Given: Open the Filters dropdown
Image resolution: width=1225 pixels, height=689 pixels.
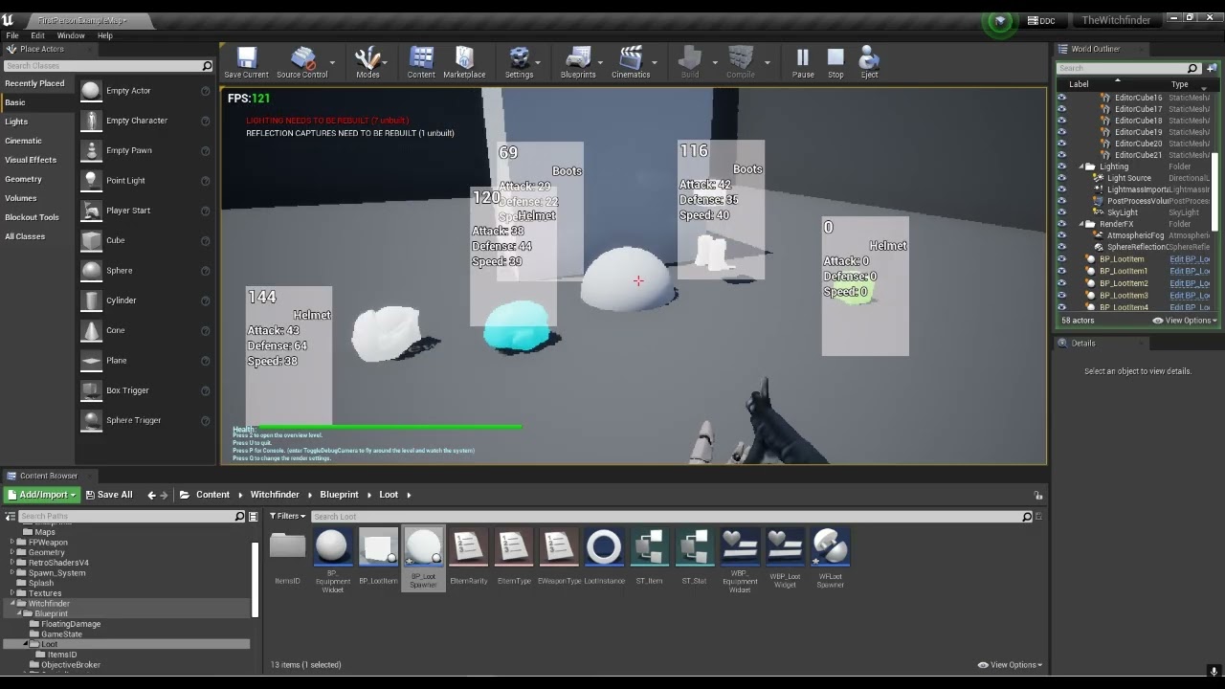Looking at the screenshot, I should click(x=287, y=517).
